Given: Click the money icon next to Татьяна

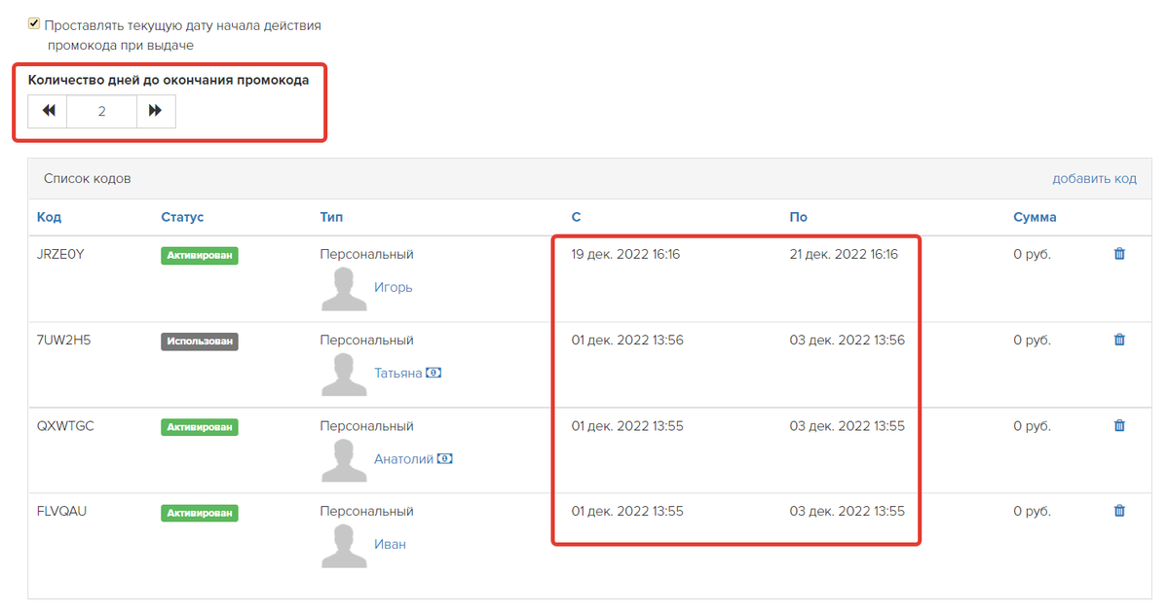Looking at the screenshot, I should pyautogui.click(x=433, y=373).
